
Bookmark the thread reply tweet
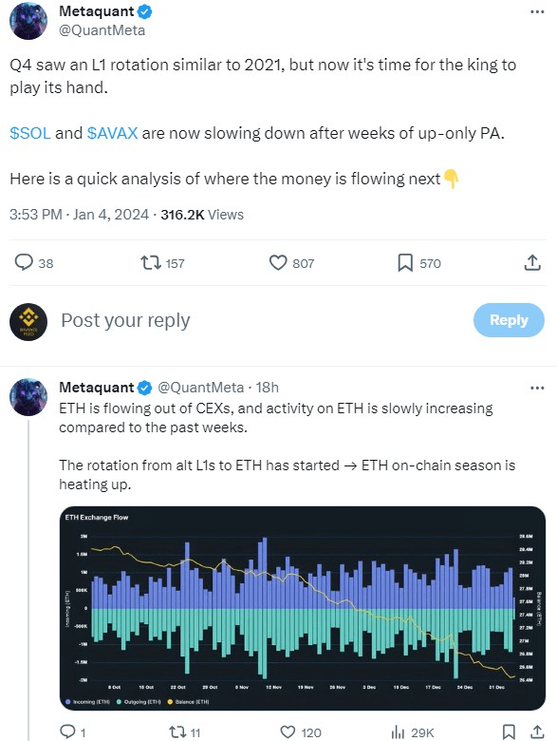[509, 732]
